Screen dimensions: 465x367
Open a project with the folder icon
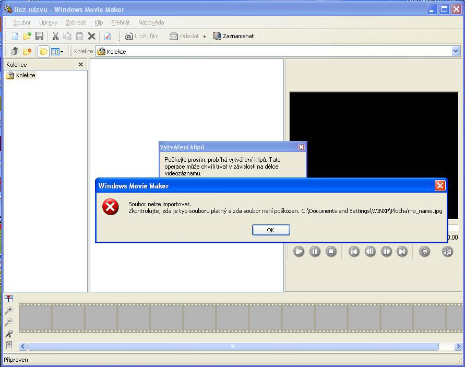[27, 36]
